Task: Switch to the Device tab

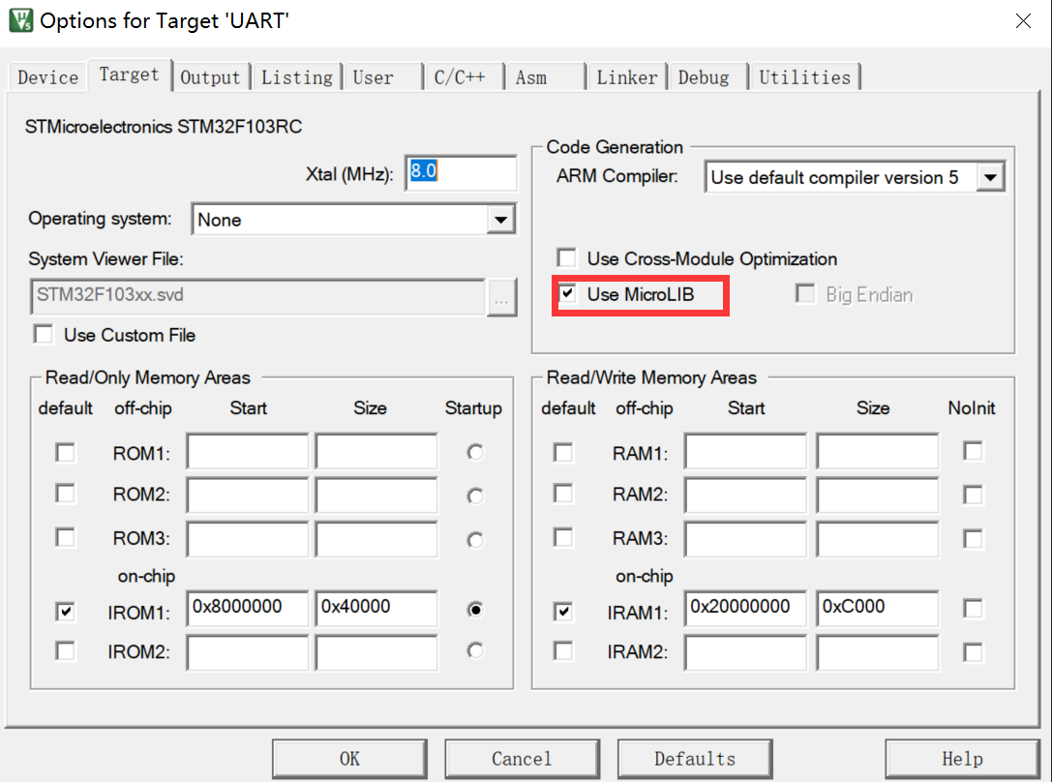Action: [x=48, y=77]
